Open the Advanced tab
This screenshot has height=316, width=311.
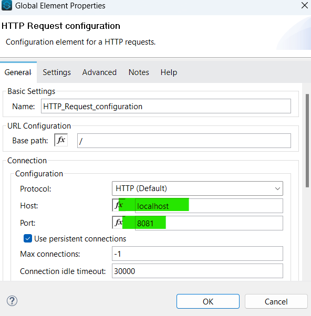point(99,72)
